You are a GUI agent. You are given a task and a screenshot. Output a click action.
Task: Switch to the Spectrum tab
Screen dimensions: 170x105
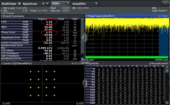tap(30, 4)
